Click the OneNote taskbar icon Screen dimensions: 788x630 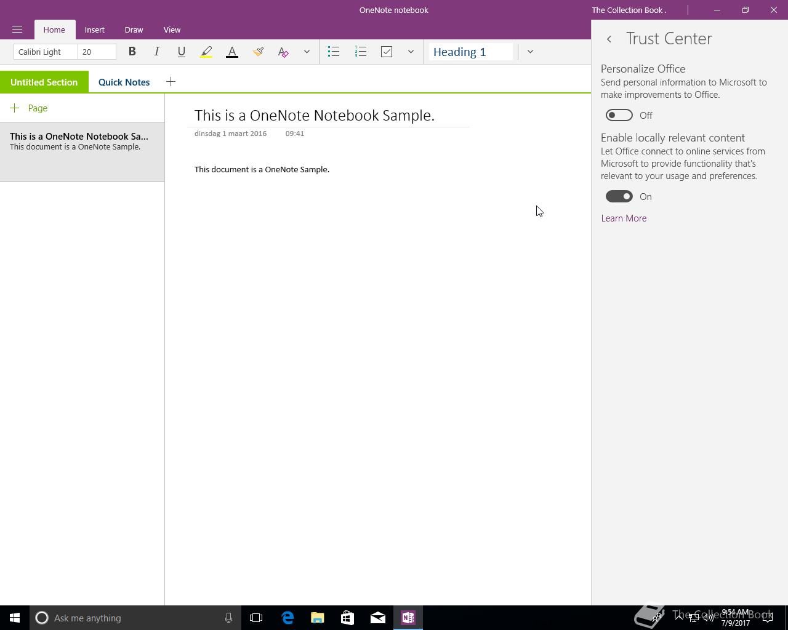point(408,618)
